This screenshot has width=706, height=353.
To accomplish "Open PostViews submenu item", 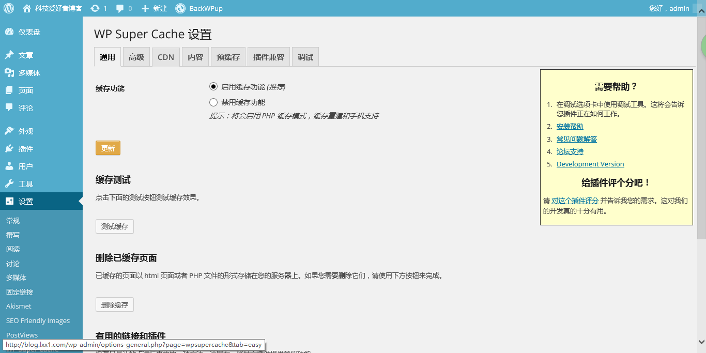I will [x=22, y=335].
